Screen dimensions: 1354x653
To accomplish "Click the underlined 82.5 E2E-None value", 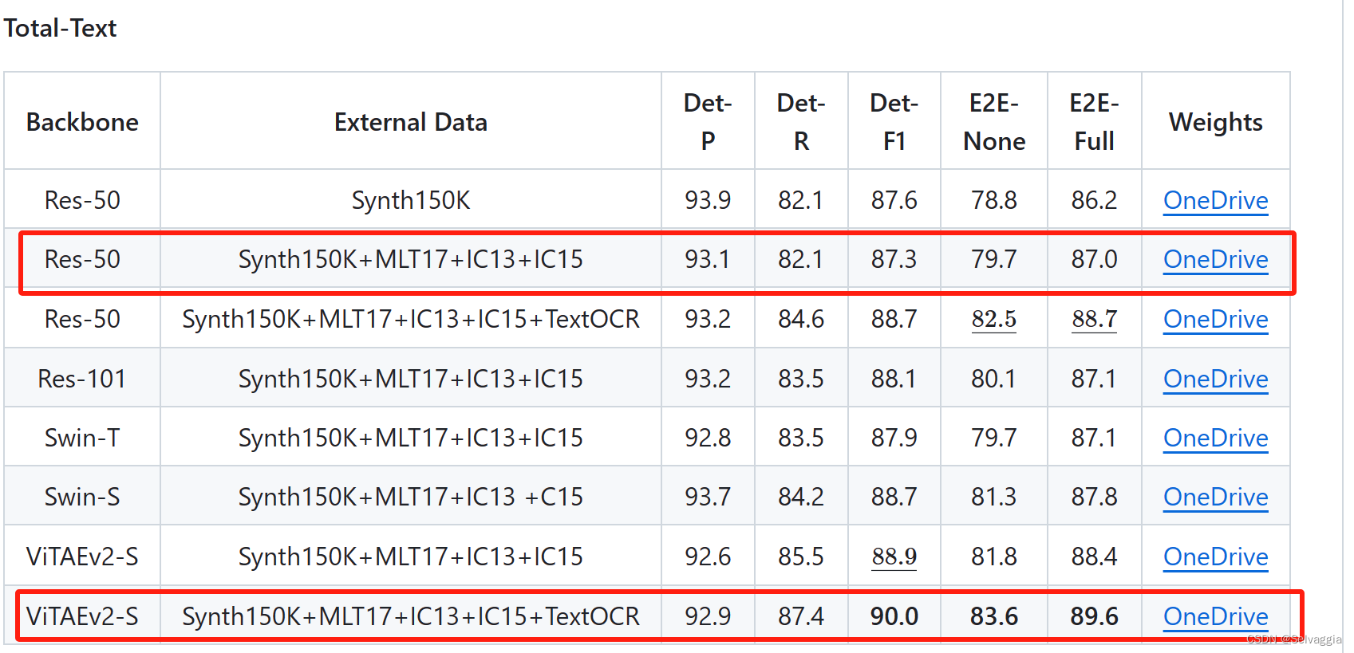I will pos(994,319).
